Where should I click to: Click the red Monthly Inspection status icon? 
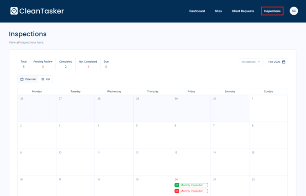tap(177, 191)
